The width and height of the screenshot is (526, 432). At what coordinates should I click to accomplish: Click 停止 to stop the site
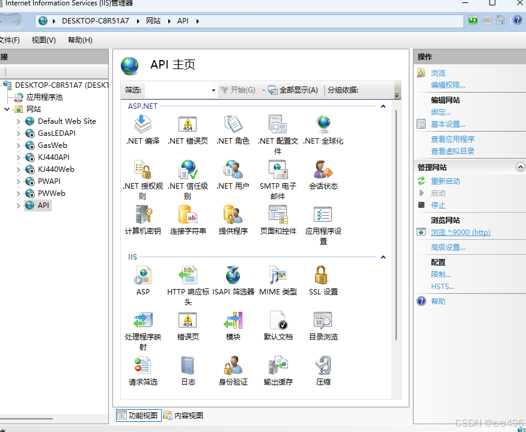pos(438,205)
